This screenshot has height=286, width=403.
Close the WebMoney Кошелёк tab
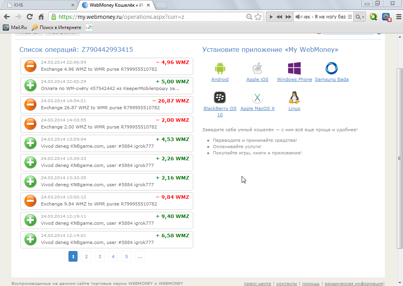tap(148, 5)
